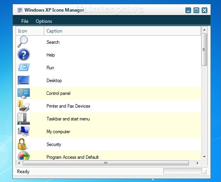Click the Run icon in the list
The height and width of the screenshot is (182, 221).
coord(24,67)
